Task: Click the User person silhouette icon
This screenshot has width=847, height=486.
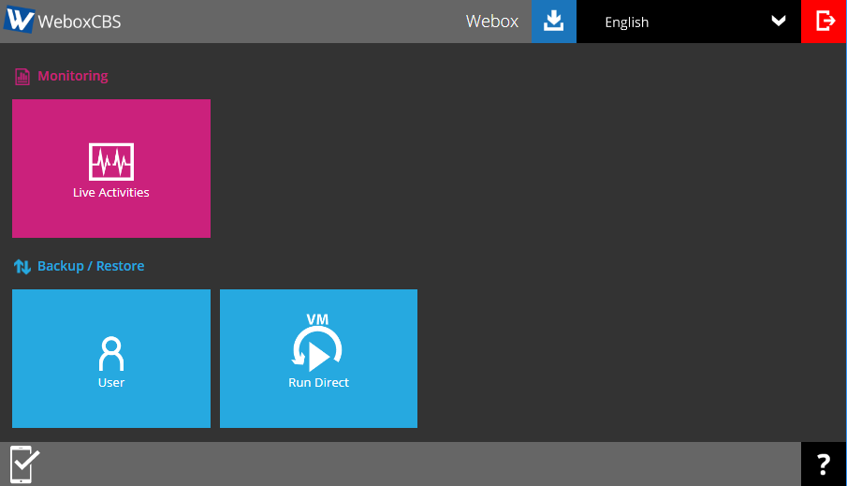Action: point(111,354)
